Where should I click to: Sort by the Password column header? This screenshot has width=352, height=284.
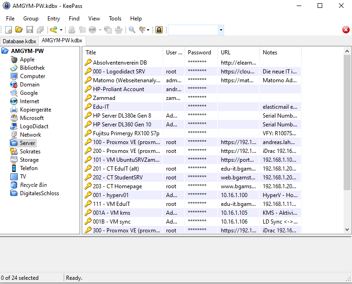pyautogui.click(x=201, y=53)
